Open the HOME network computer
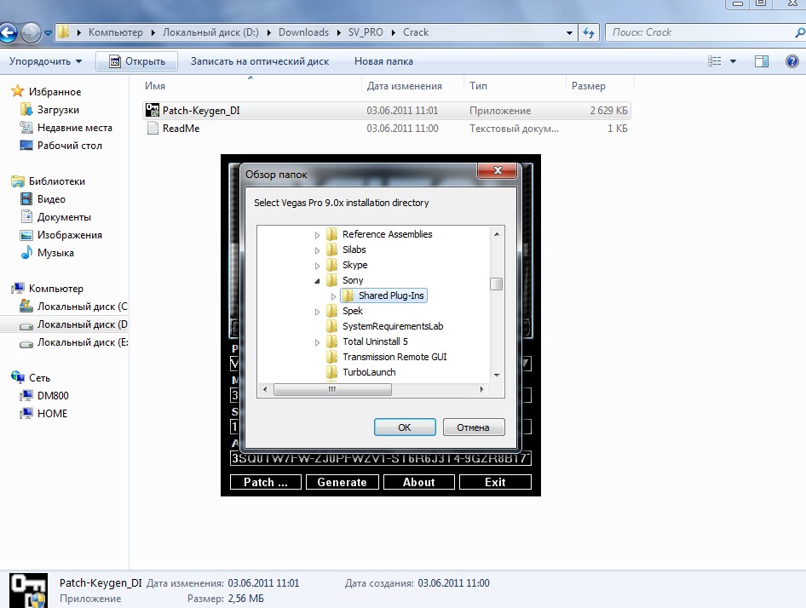Image resolution: width=806 pixels, height=608 pixels. [52, 414]
